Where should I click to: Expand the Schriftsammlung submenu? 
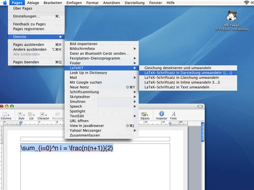coord(102,92)
